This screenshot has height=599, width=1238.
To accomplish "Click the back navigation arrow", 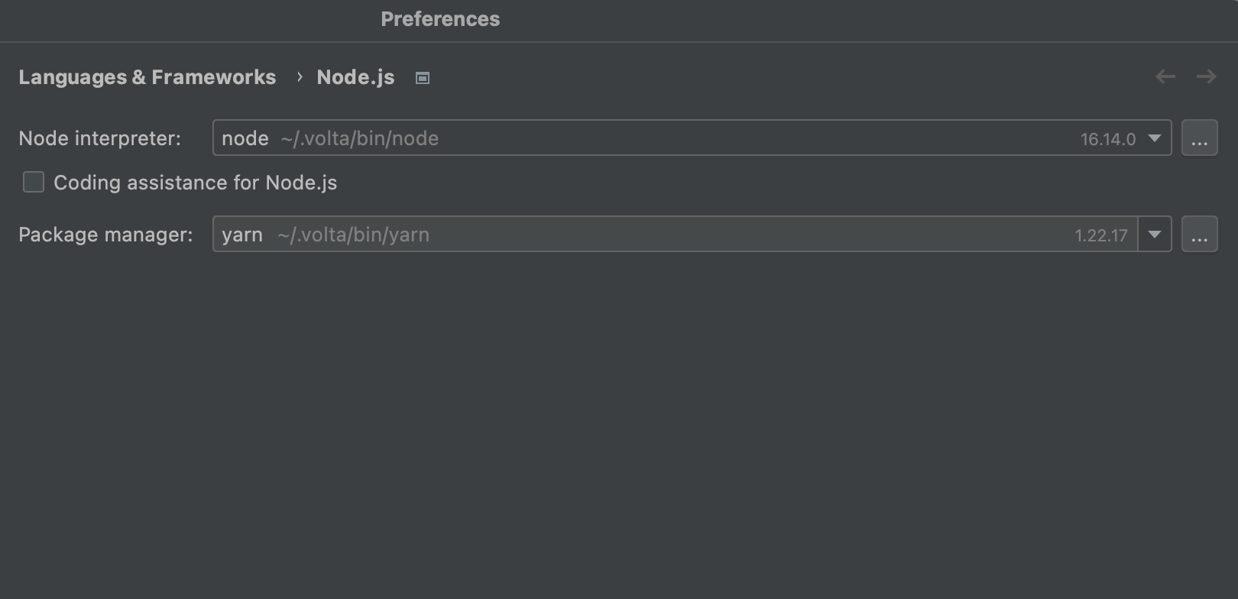I will (1165, 76).
